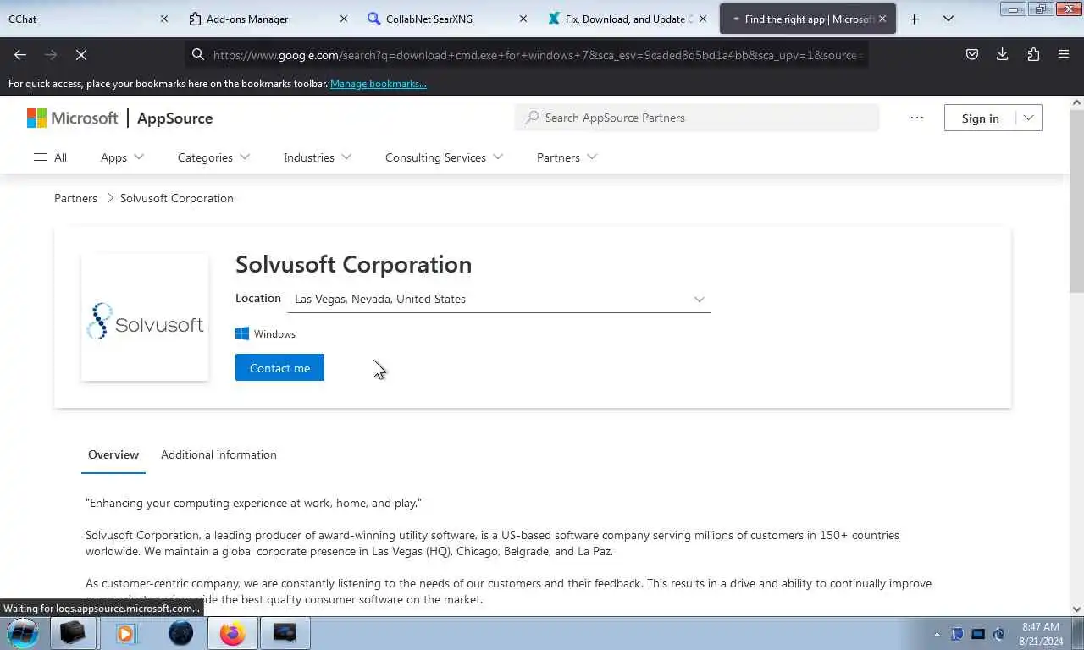Open the dark round taskbar app
This screenshot has width=1084, height=650.
(x=180, y=633)
